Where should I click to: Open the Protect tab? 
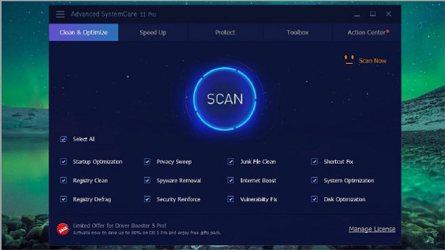tap(225, 33)
